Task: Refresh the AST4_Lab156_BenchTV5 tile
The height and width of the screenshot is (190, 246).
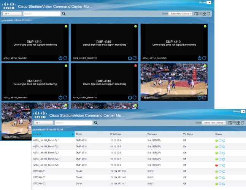Action: coord(135,97)
